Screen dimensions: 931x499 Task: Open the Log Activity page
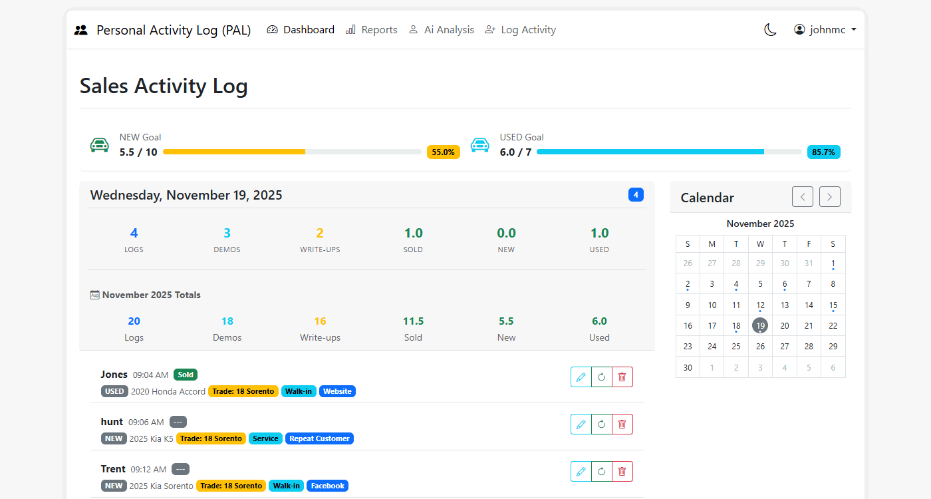[x=520, y=29]
